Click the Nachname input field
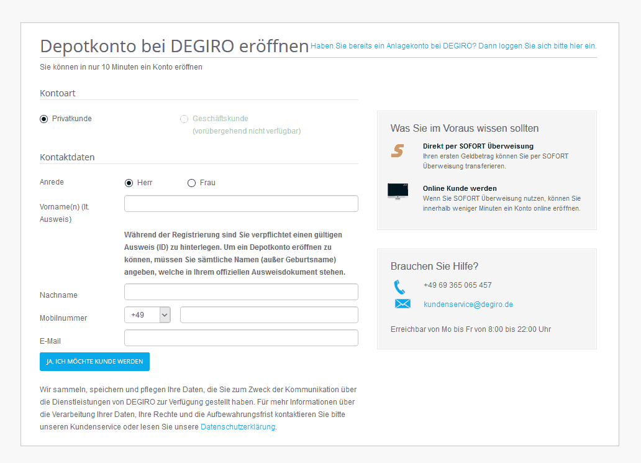Image resolution: width=641 pixels, height=463 pixels. (241, 292)
